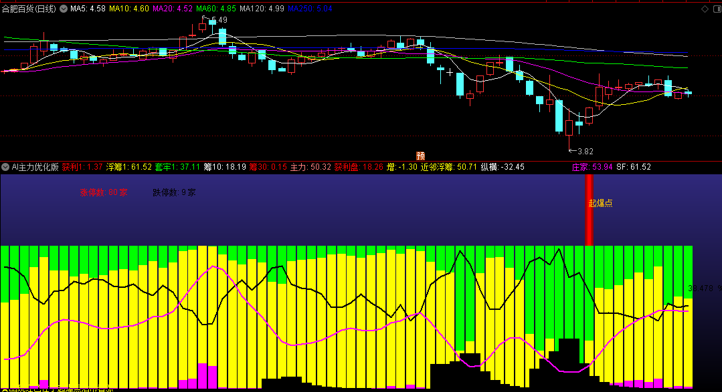Select the MA5: 4.58 indicator label

point(88,9)
